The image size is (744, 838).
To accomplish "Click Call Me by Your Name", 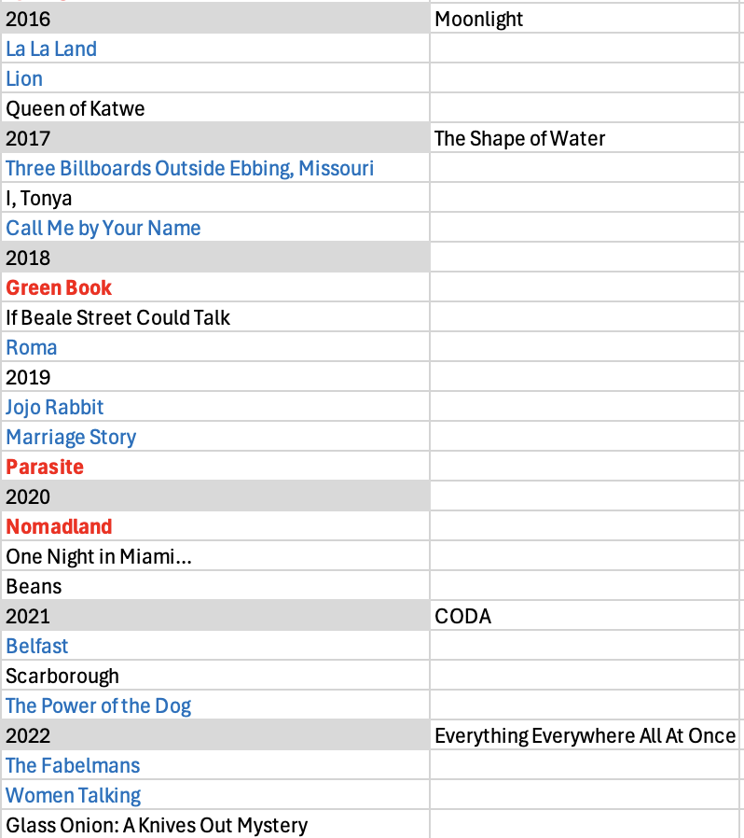I will [x=103, y=228].
